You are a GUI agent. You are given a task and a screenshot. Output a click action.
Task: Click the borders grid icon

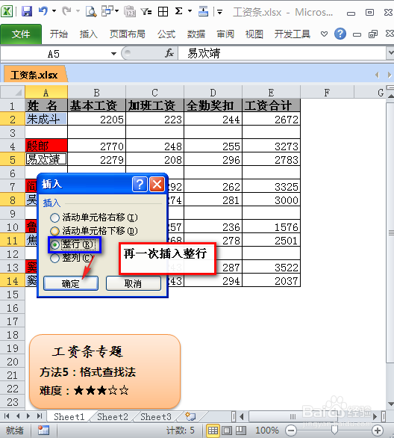pyautogui.click(x=163, y=12)
